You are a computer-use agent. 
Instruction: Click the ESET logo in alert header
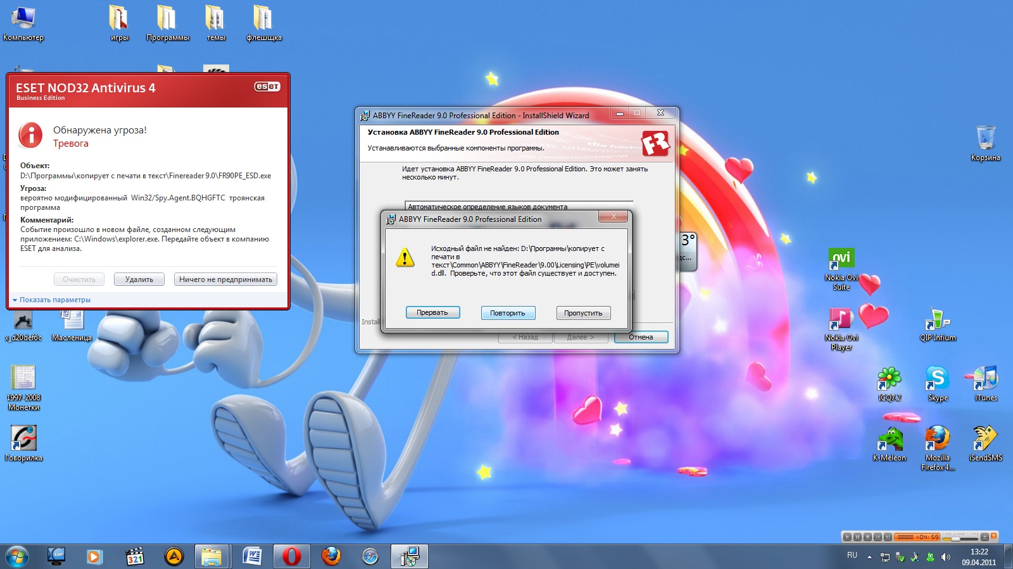click(267, 87)
